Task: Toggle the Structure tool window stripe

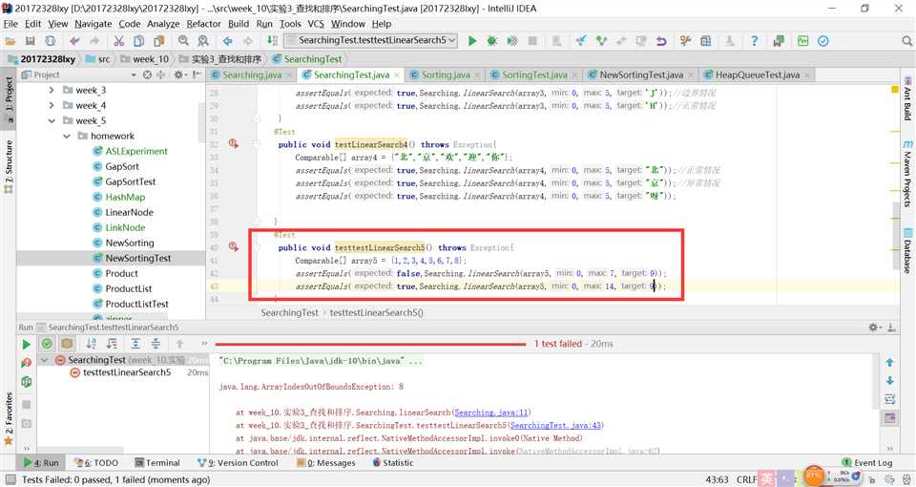Action: coord(9,166)
